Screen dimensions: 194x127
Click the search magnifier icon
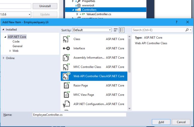187,30
